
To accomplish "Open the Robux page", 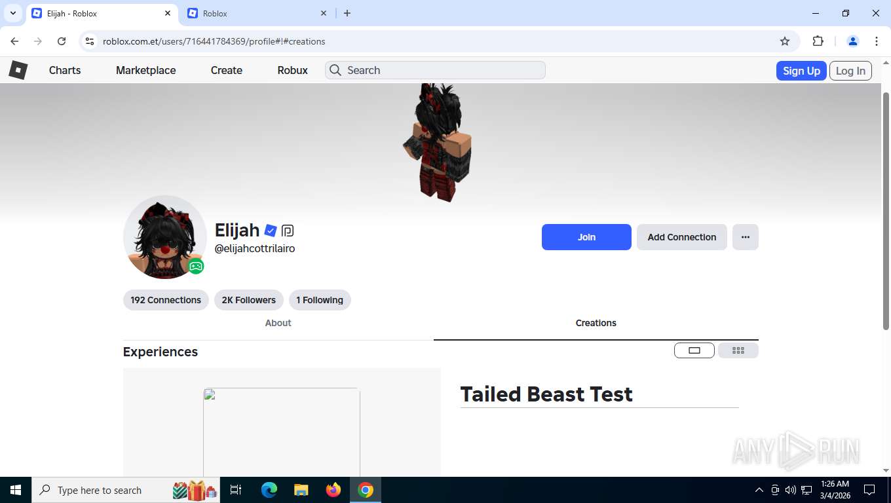I will click(292, 70).
